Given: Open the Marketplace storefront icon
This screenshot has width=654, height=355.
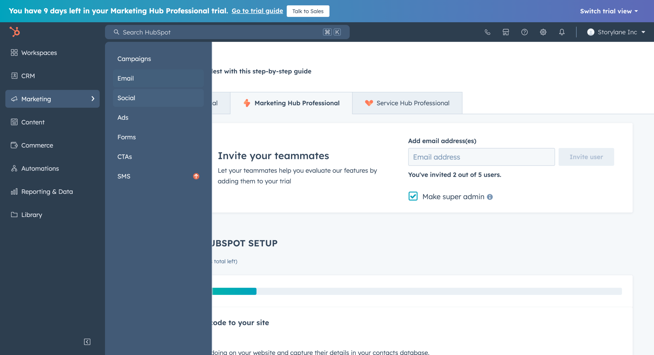Looking at the screenshot, I should tap(506, 32).
